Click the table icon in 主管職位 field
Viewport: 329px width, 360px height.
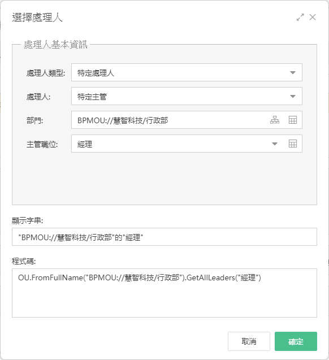click(293, 144)
